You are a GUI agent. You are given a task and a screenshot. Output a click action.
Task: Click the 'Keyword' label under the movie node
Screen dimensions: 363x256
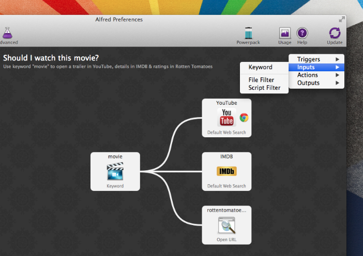pyautogui.click(x=115, y=186)
